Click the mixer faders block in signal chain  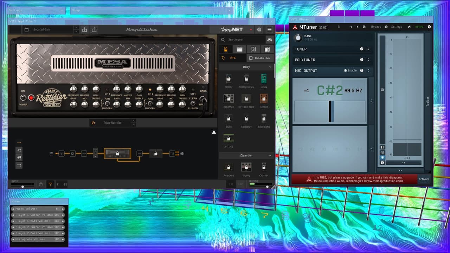tap(172, 154)
